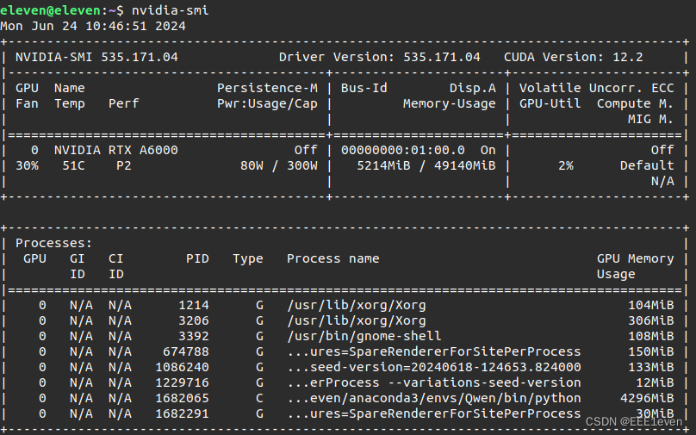Click the '104MiB' memory usage value
696x435 pixels.
pos(650,306)
